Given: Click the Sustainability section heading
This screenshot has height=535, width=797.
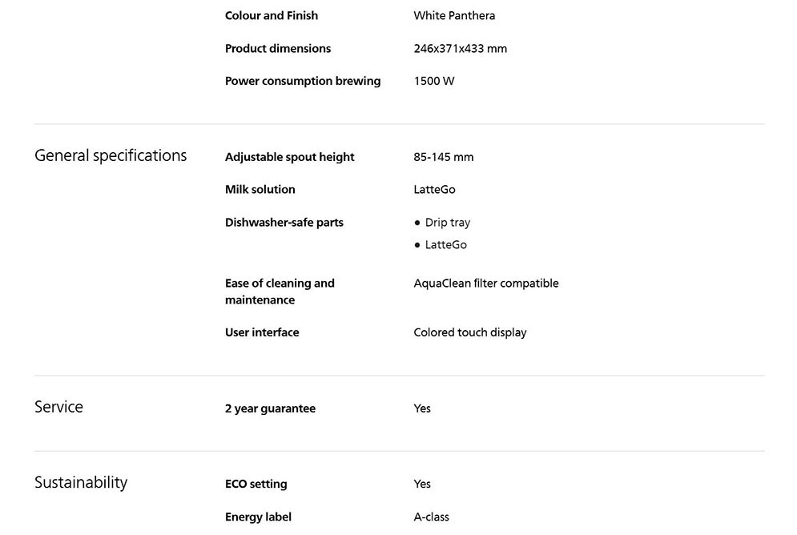Looking at the screenshot, I should click(81, 482).
